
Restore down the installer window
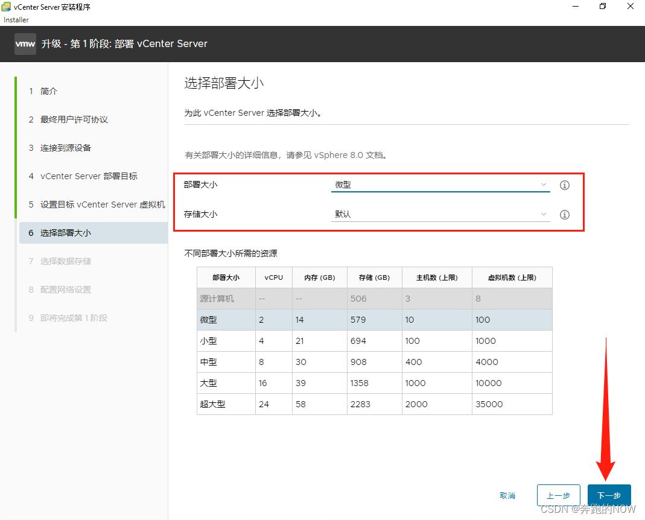tap(603, 6)
